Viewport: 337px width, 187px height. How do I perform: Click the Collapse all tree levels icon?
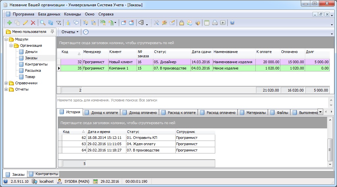click(93, 23)
